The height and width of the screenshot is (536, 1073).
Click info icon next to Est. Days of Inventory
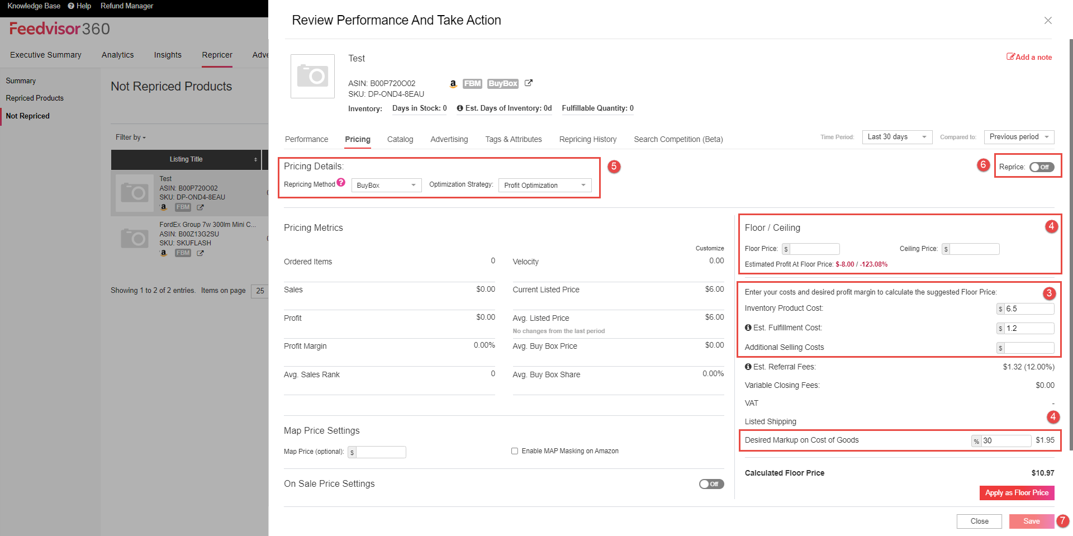pos(460,108)
